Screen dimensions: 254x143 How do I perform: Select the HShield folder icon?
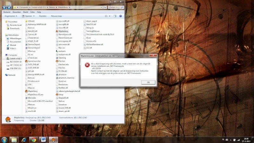(26, 21)
